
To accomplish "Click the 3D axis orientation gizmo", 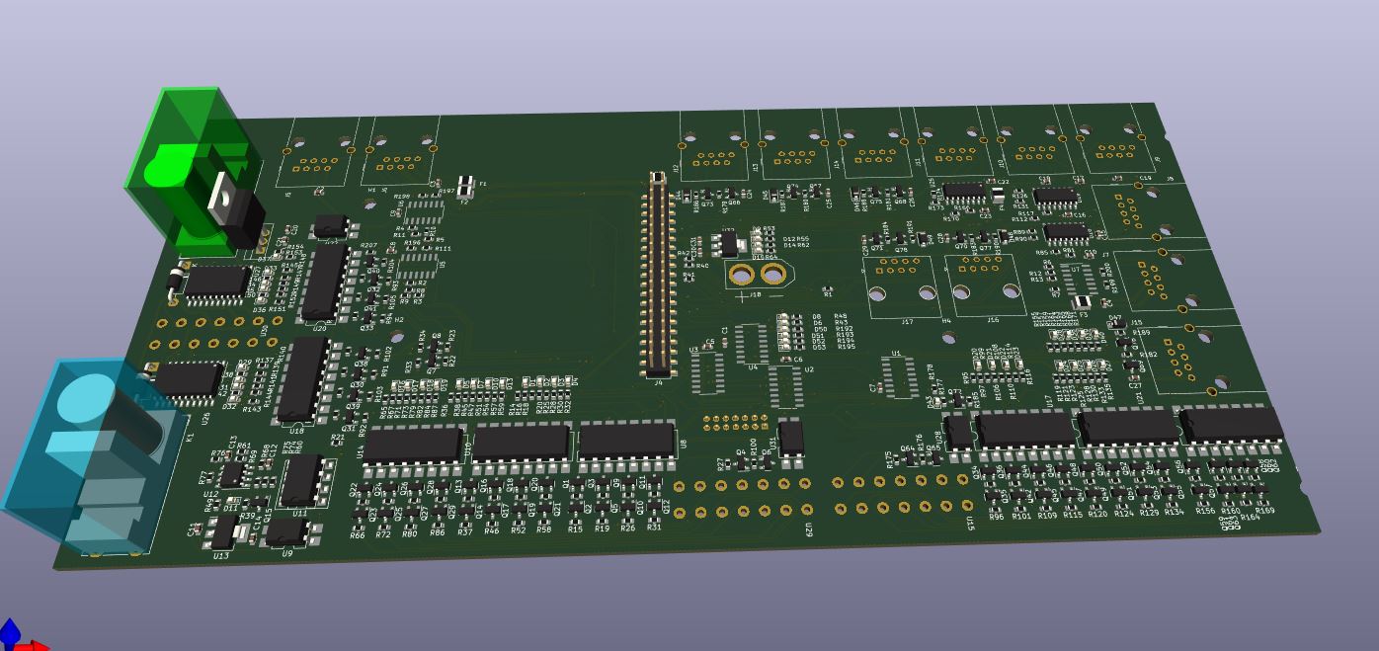I will [x=20, y=638].
